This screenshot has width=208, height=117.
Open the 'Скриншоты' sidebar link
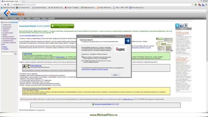tap(6, 29)
